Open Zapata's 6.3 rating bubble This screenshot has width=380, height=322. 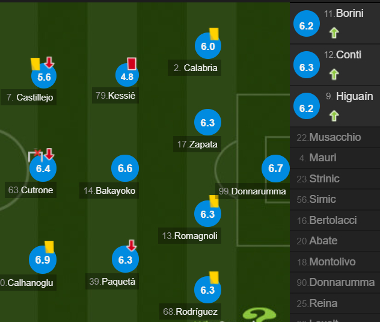[207, 122]
